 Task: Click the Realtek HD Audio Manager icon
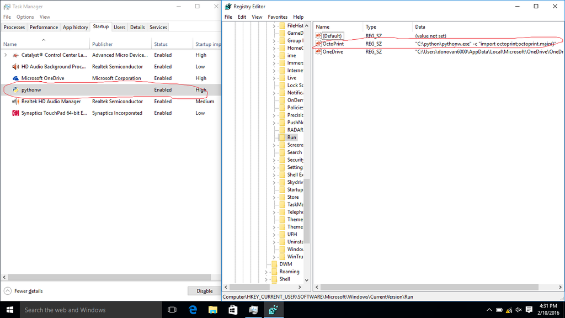tap(15, 102)
